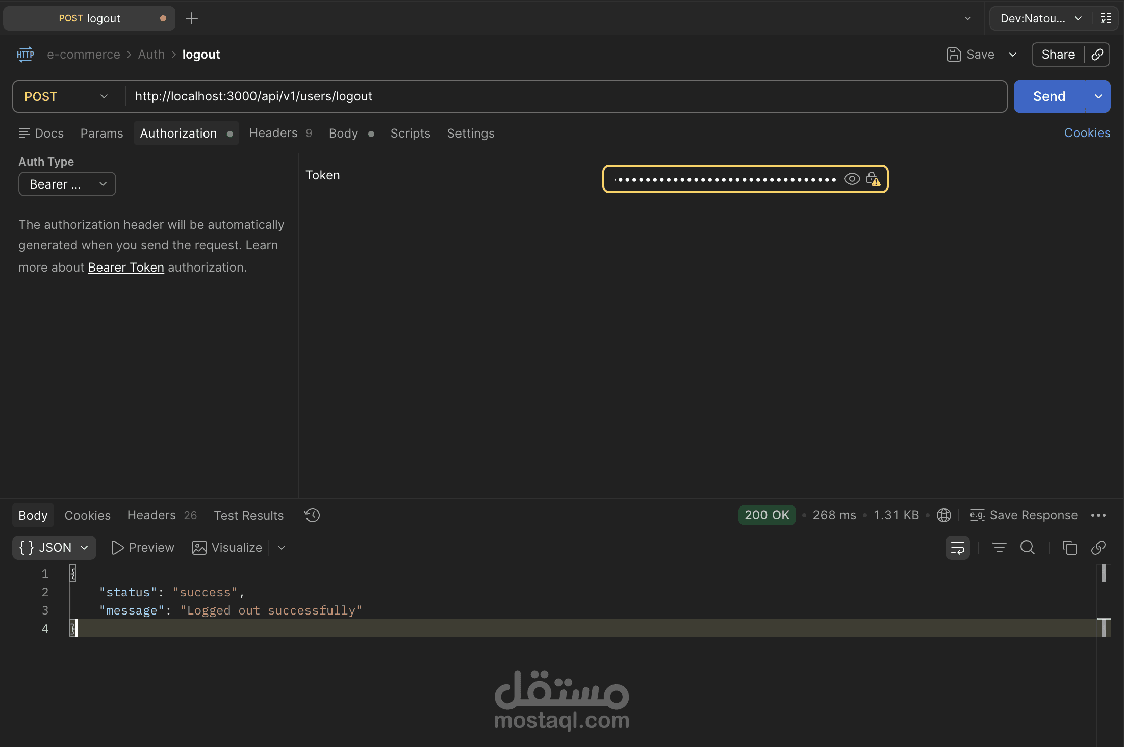Click the response link icon

[x=1098, y=548]
